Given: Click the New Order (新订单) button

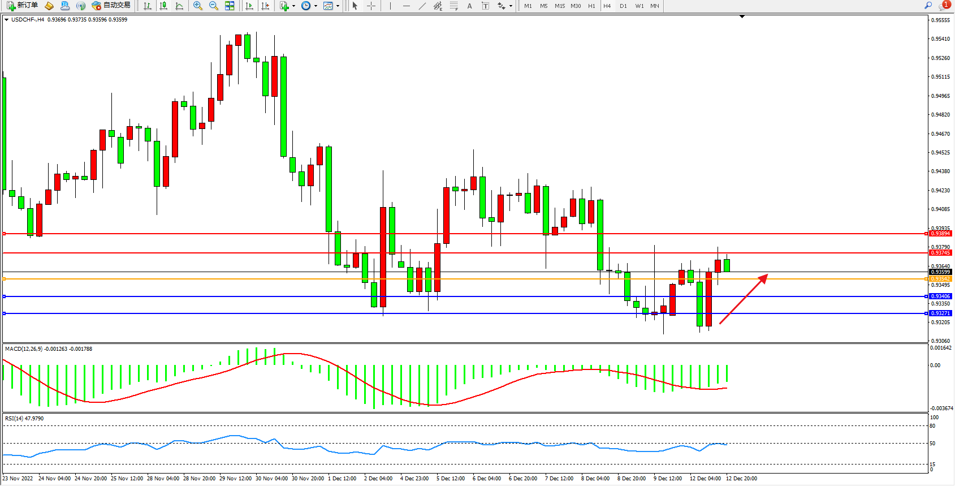Looking at the screenshot, I should point(23,6).
